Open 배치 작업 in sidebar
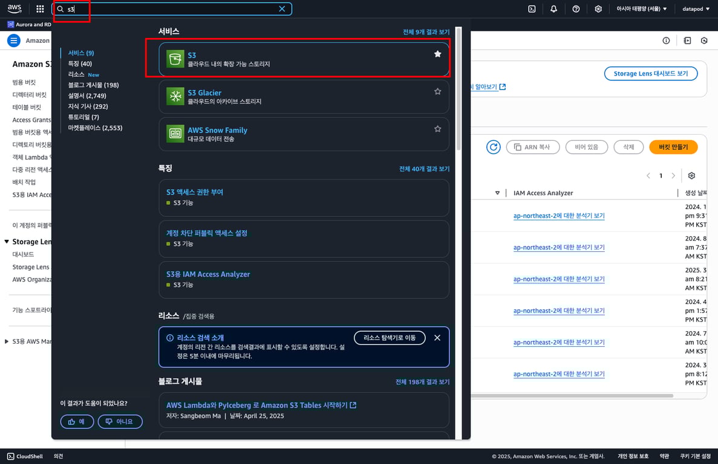This screenshot has width=718, height=464. [24, 182]
